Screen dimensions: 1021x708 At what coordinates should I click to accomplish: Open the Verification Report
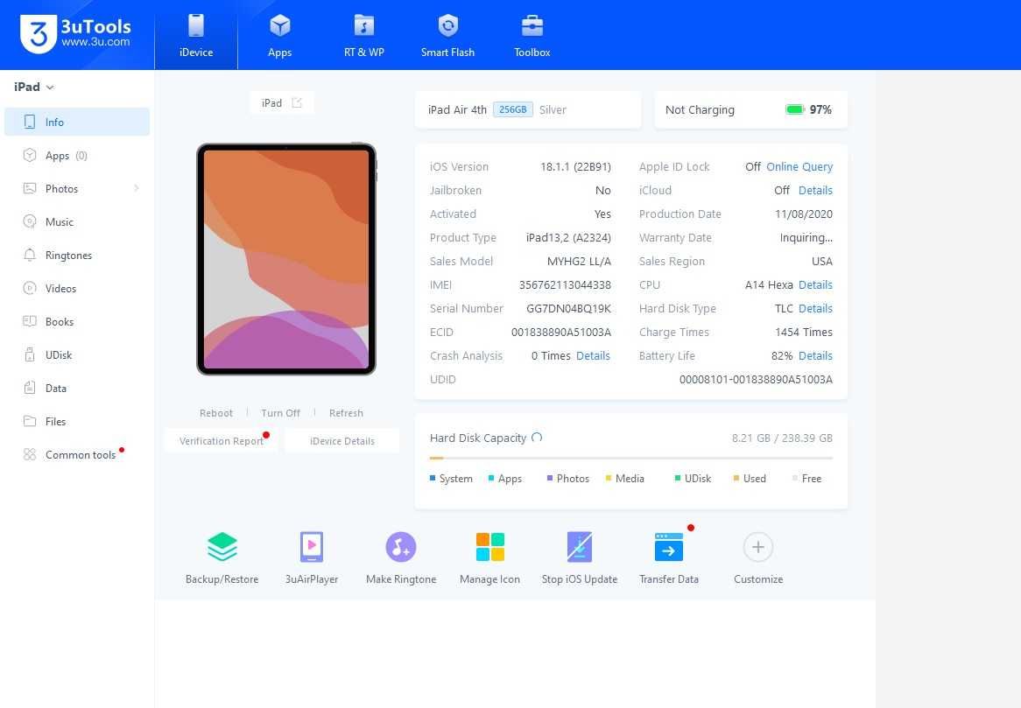click(x=222, y=441)
